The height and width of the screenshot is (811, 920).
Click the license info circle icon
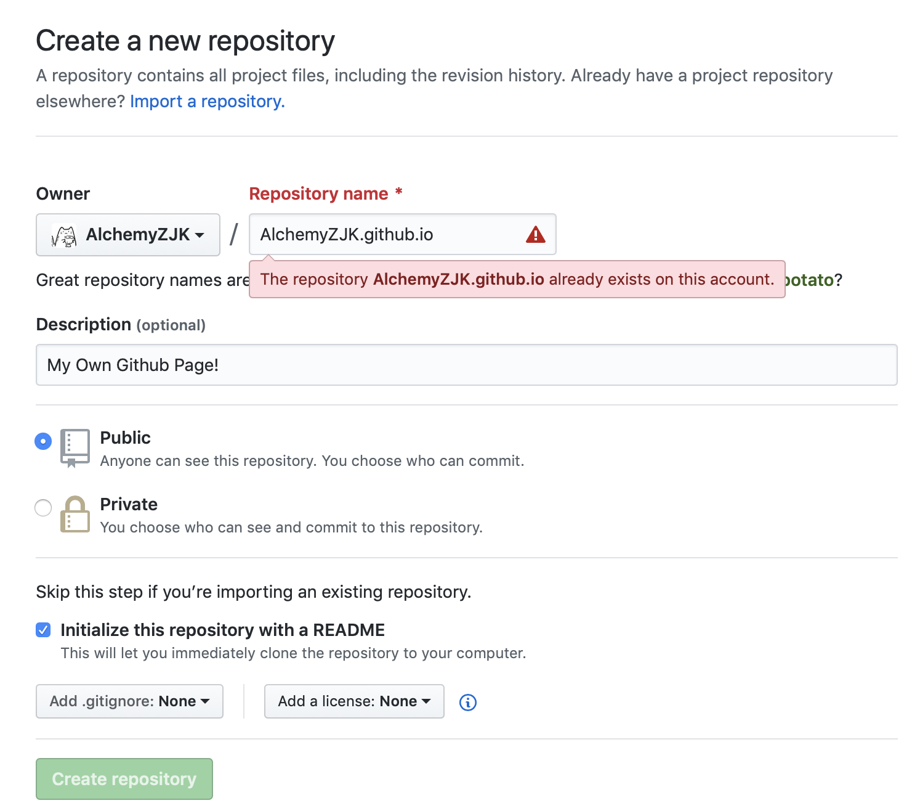tap(468, 702)
